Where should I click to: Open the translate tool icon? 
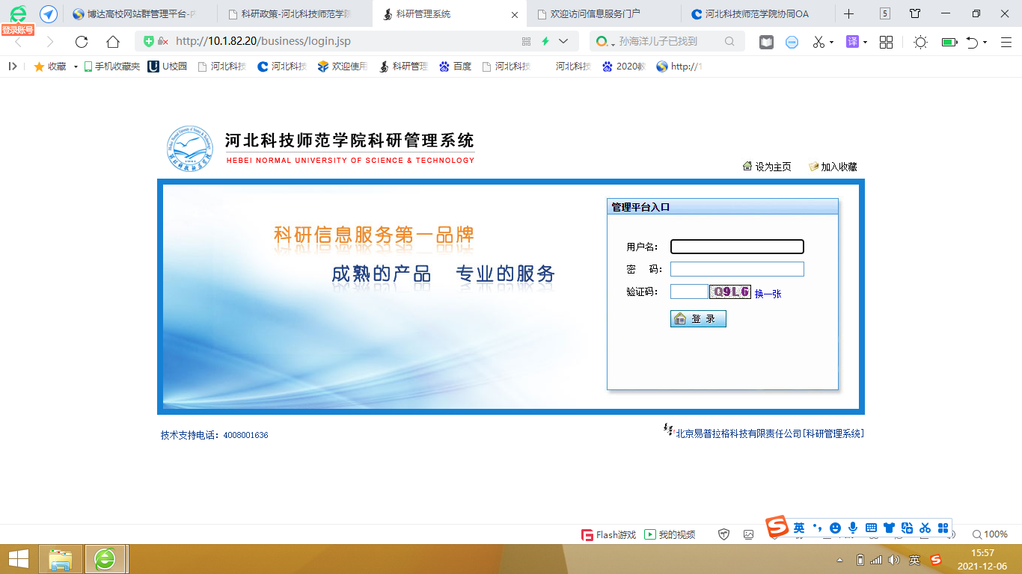coord(852,42)
